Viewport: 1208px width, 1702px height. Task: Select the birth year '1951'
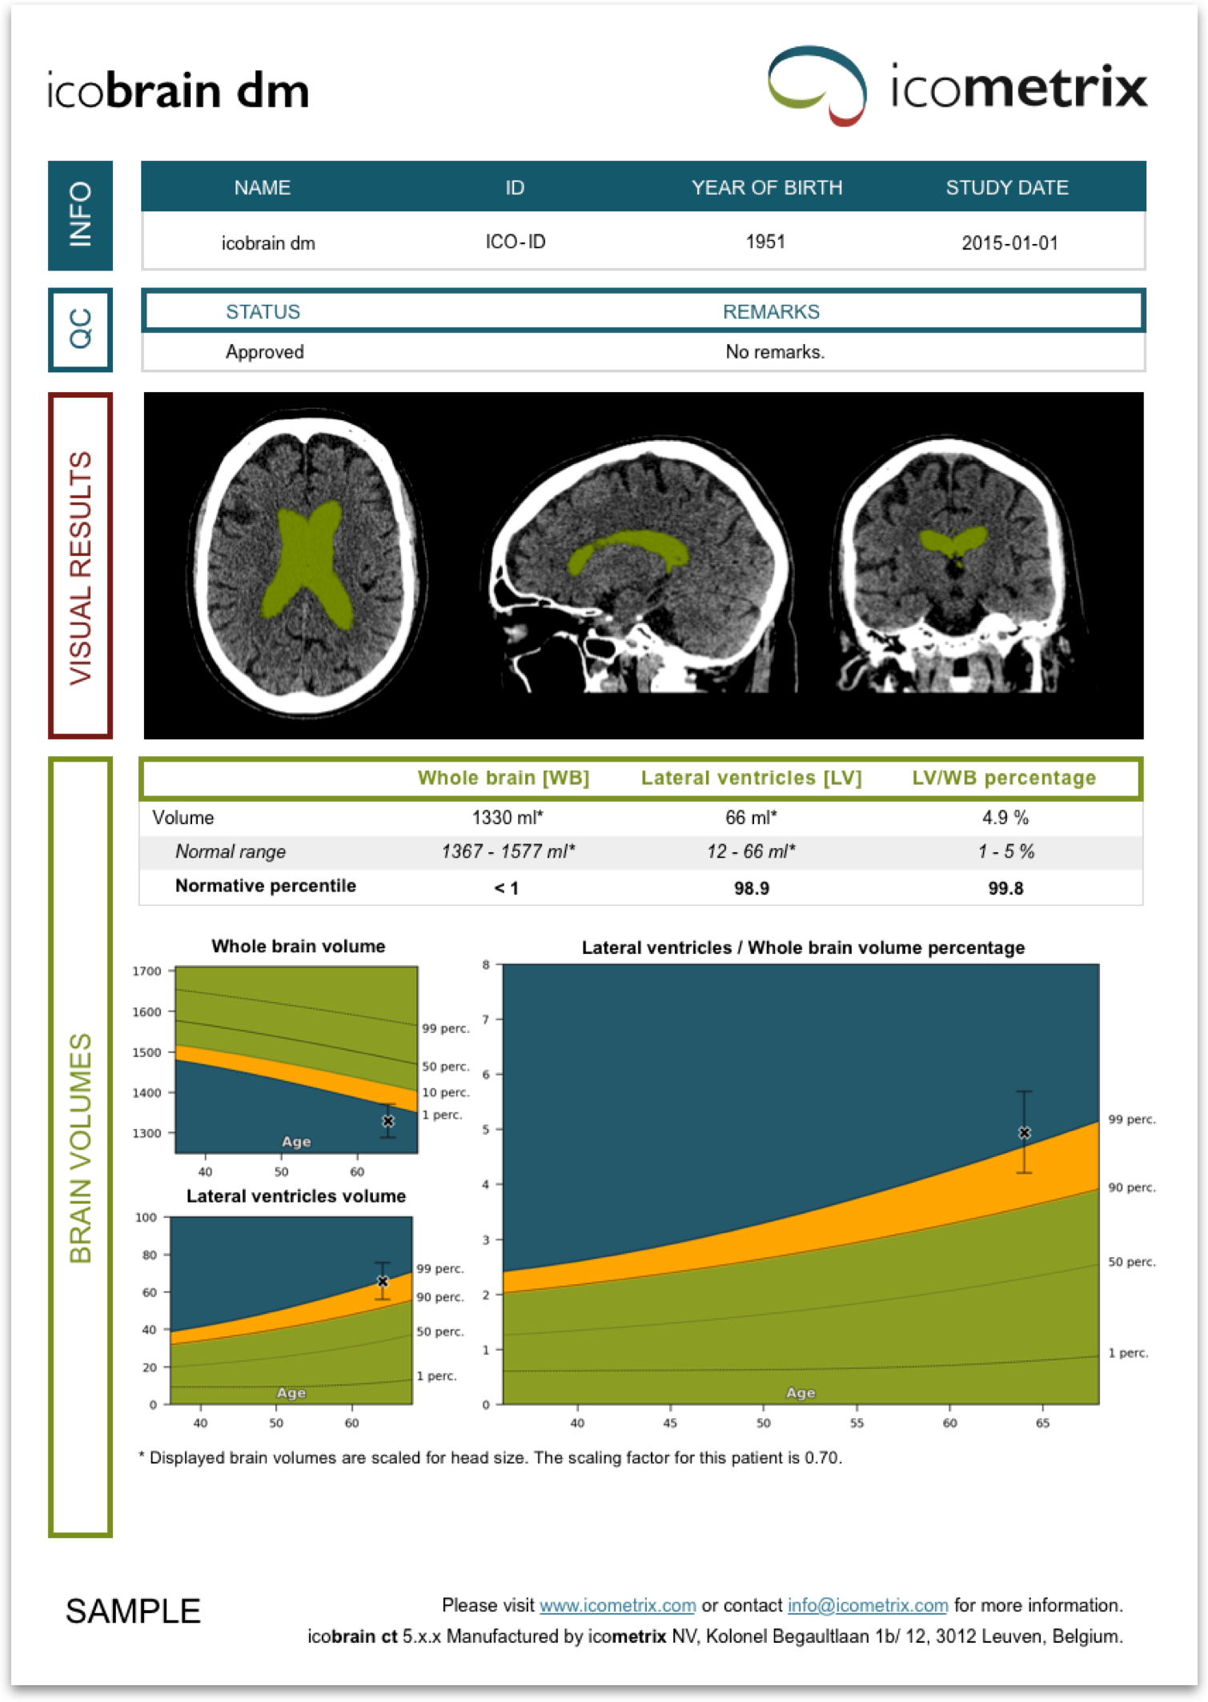[765, 242]
